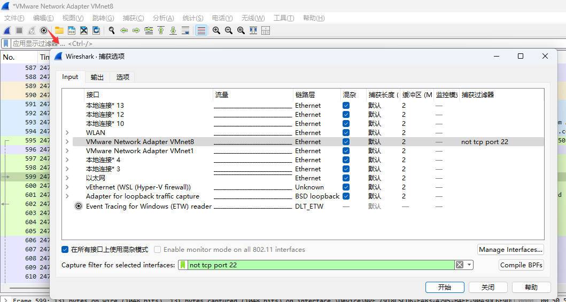Expand VMware Network Adapter VMnet8 row
The height and width of the screenshot is (302, 566).
(67, 141)
